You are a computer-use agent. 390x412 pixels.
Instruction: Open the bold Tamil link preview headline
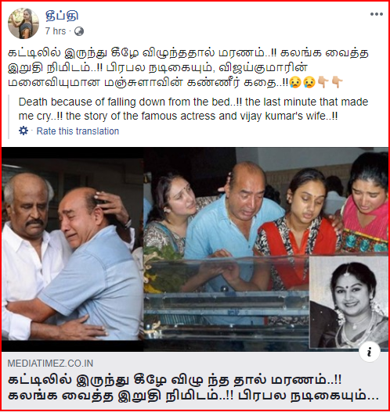[193, 388]
